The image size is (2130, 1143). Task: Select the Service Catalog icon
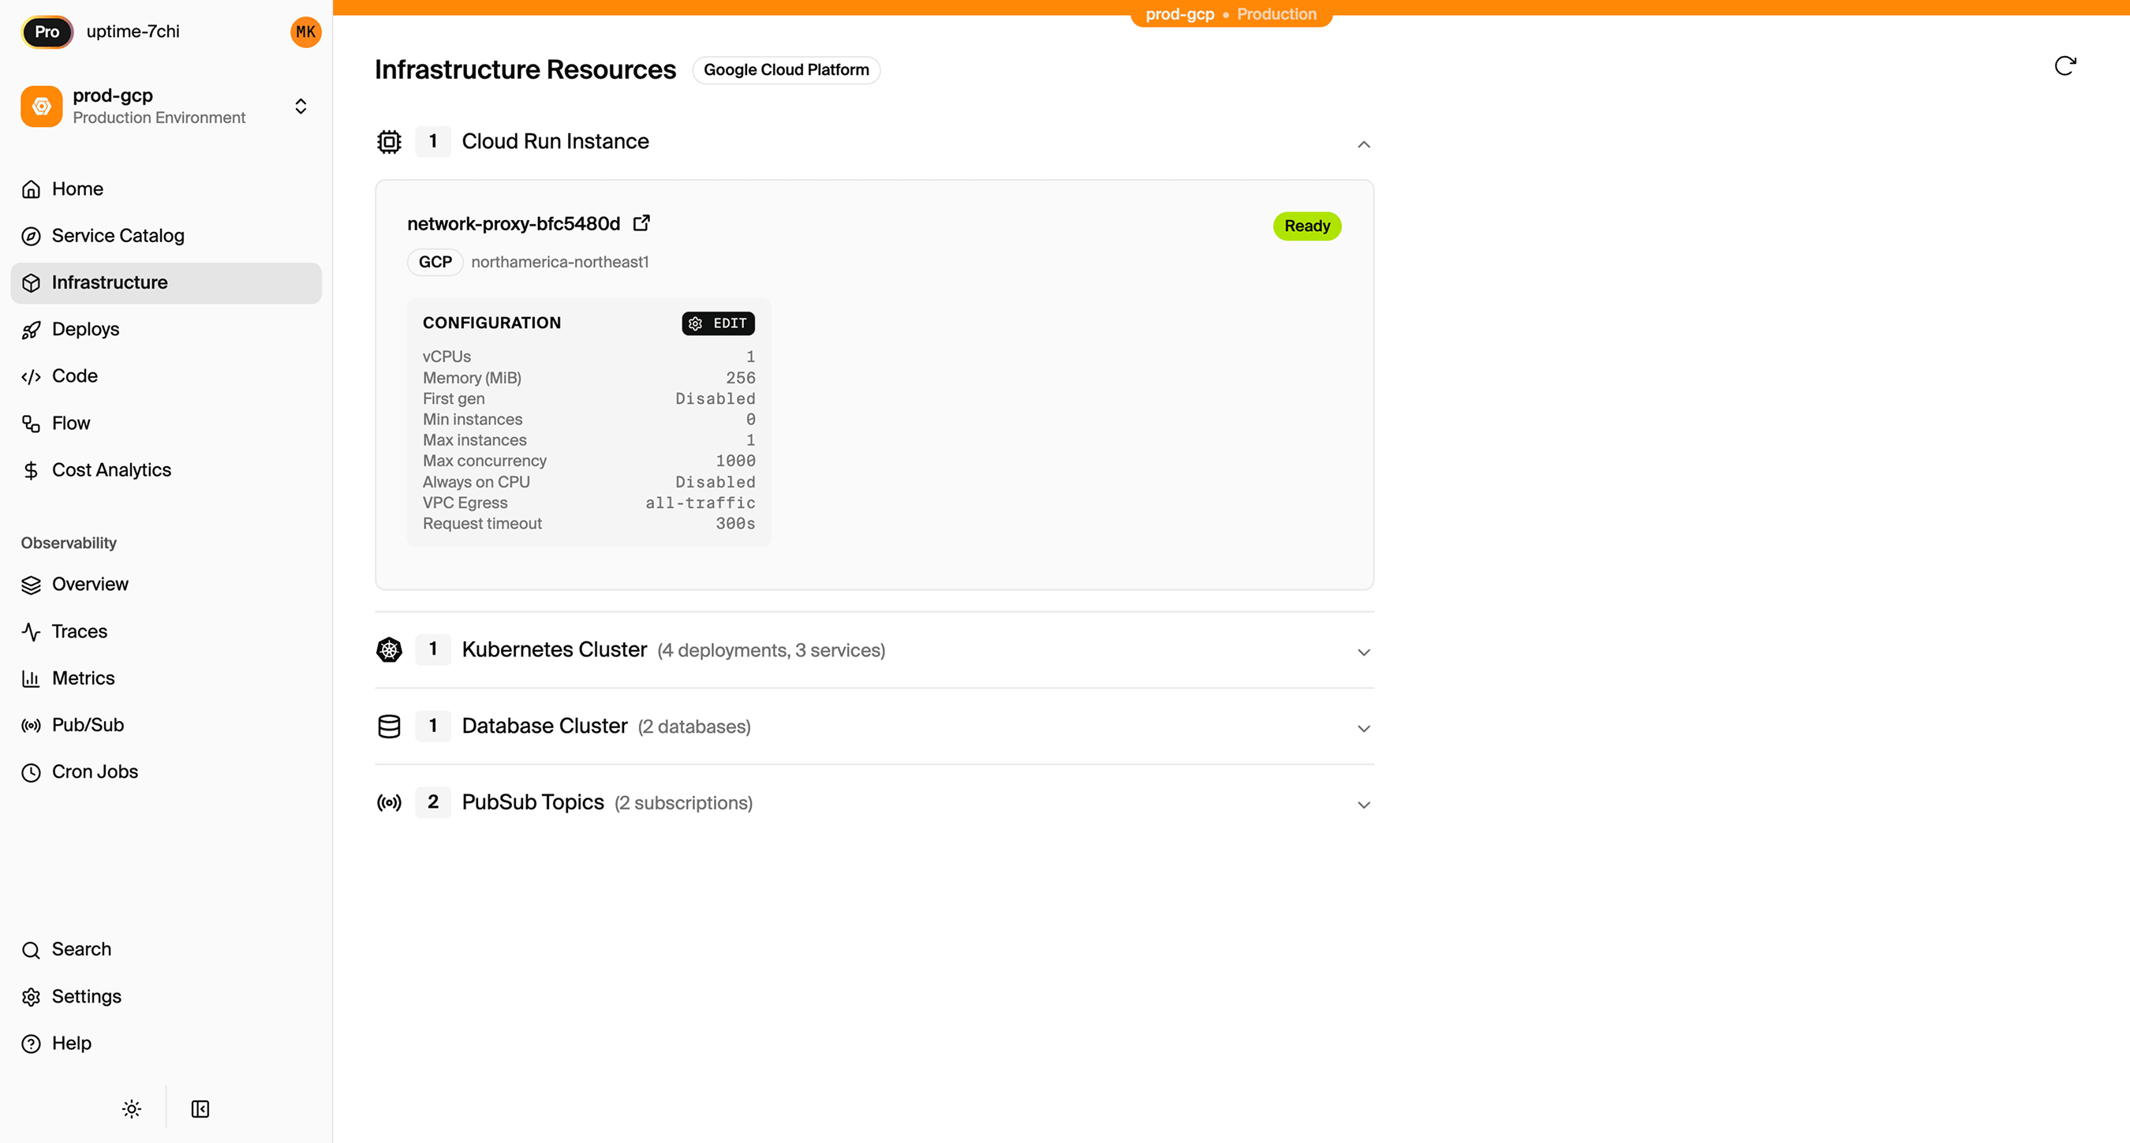coord(31,236)
